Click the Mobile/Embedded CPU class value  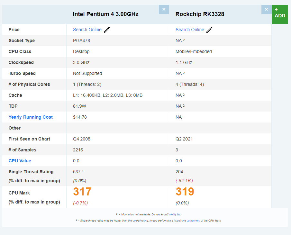tap(194, 51)
